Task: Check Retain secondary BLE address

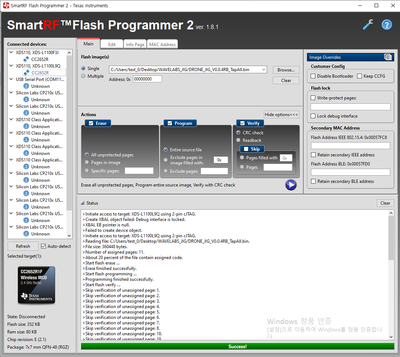Action: 313,181
